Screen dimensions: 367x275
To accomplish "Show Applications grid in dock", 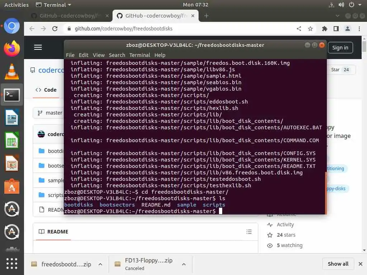I will tap(12, 264).
